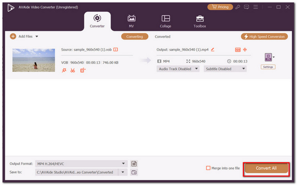
Task: Click the Convert All button
Action: (x=266, y=168)
